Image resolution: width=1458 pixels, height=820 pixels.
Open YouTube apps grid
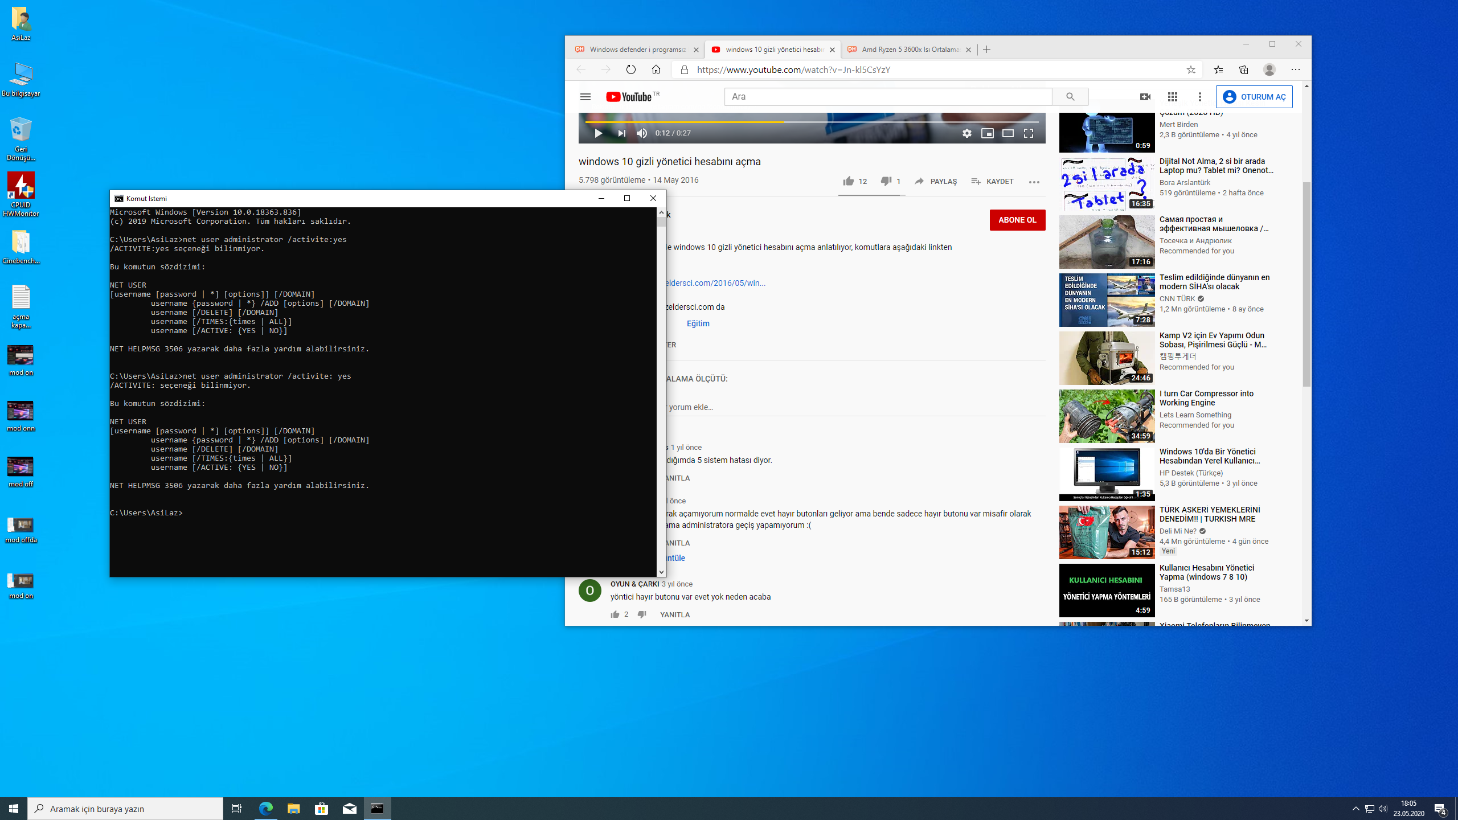click(1172, 97)
